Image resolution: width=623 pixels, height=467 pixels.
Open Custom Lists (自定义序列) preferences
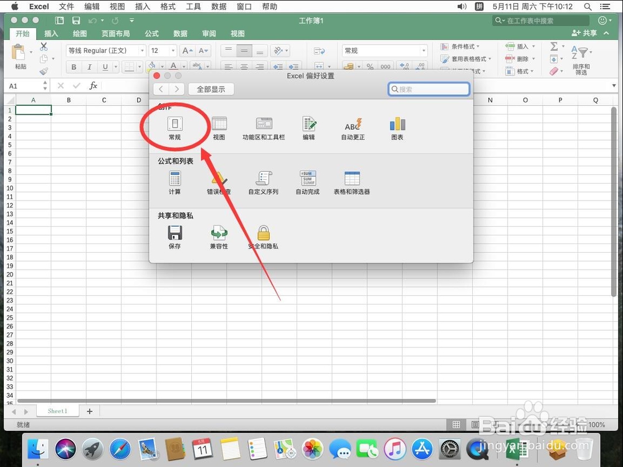[264, 182]
